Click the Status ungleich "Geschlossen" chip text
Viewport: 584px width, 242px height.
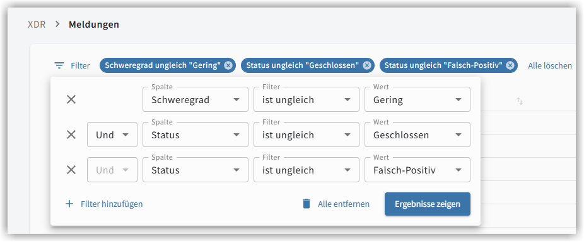click(x=303, y=66)
